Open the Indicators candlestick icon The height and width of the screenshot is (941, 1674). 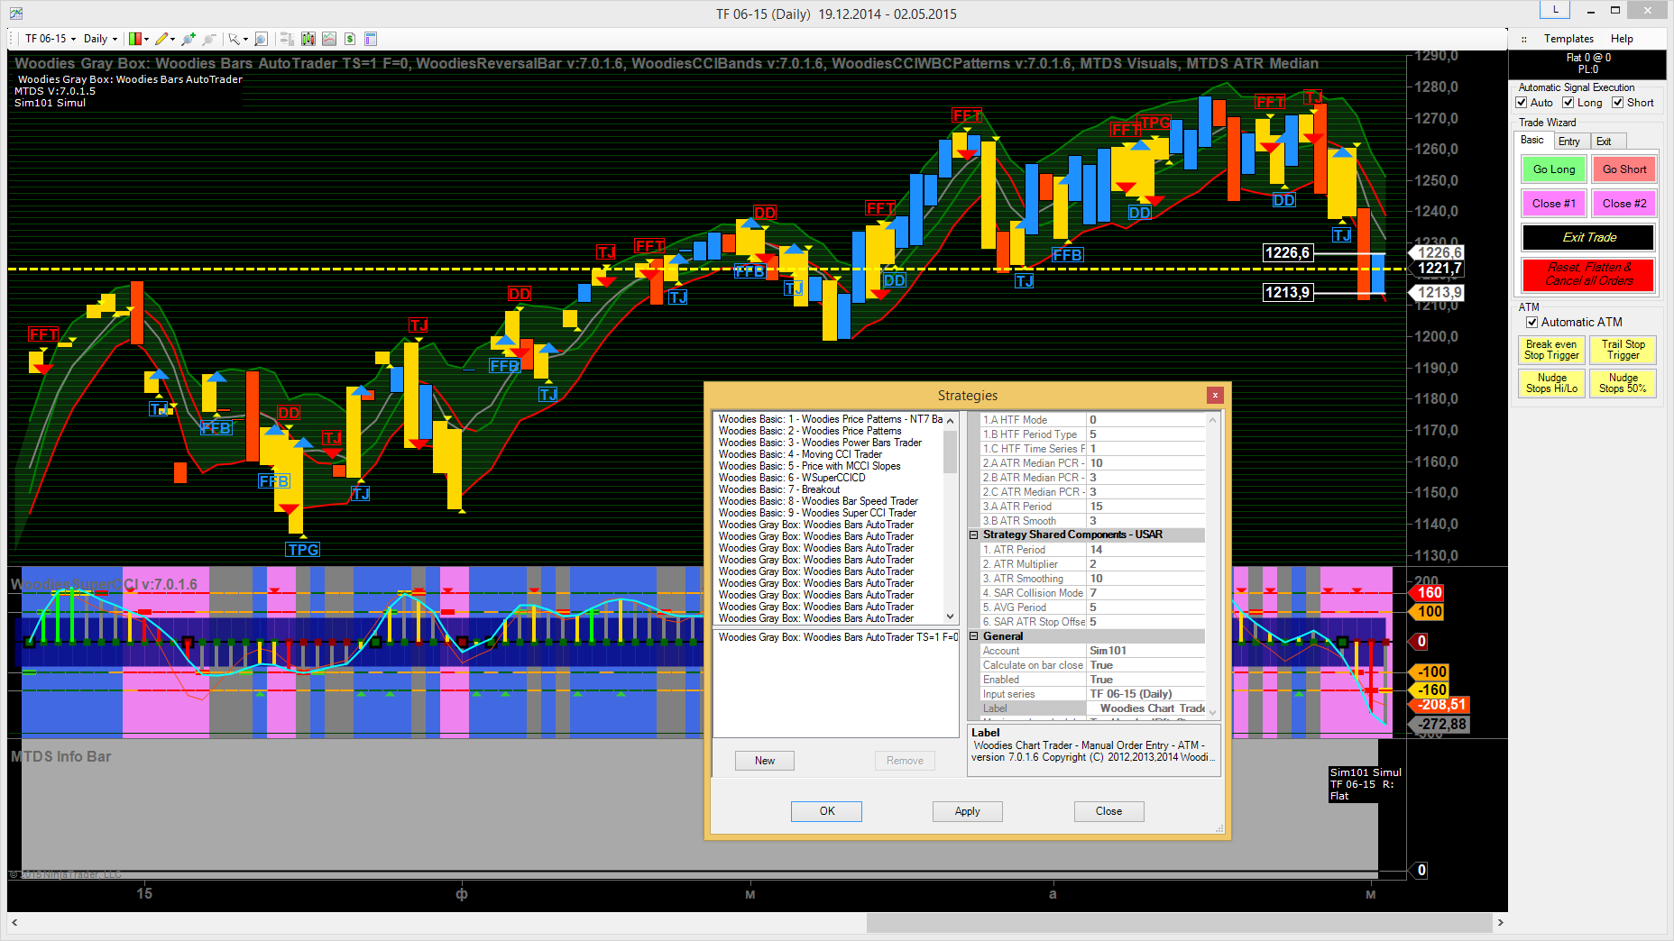tap(308, 39)
